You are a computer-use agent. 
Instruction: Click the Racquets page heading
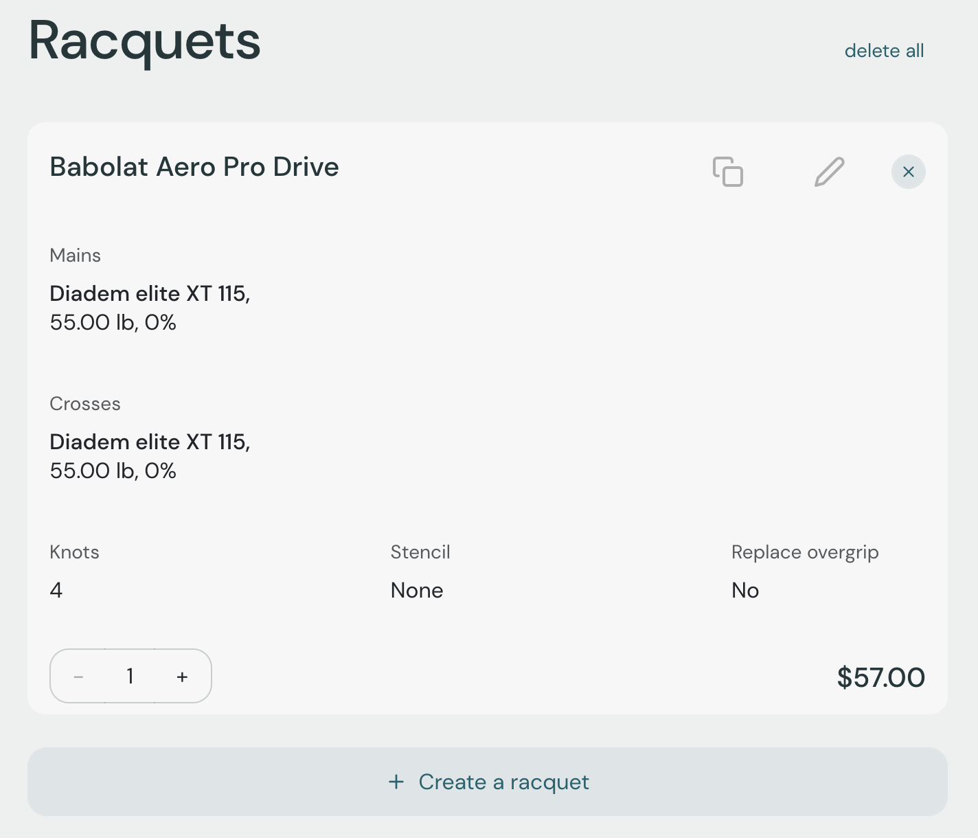[x=145, y=41]
